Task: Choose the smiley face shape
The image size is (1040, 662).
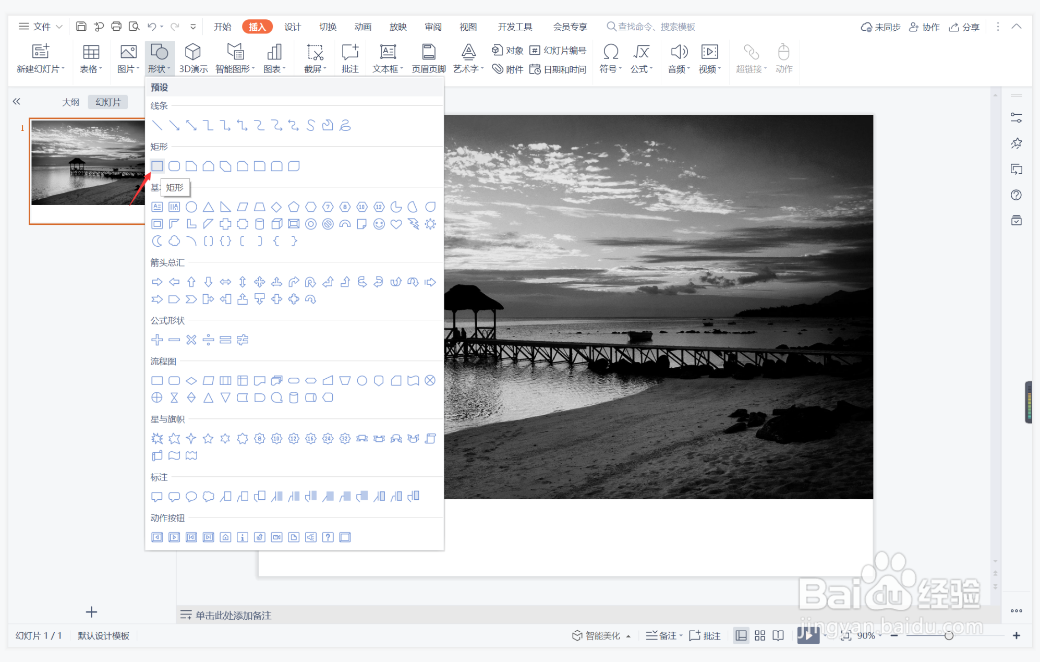Action: [x=379, y=224]
